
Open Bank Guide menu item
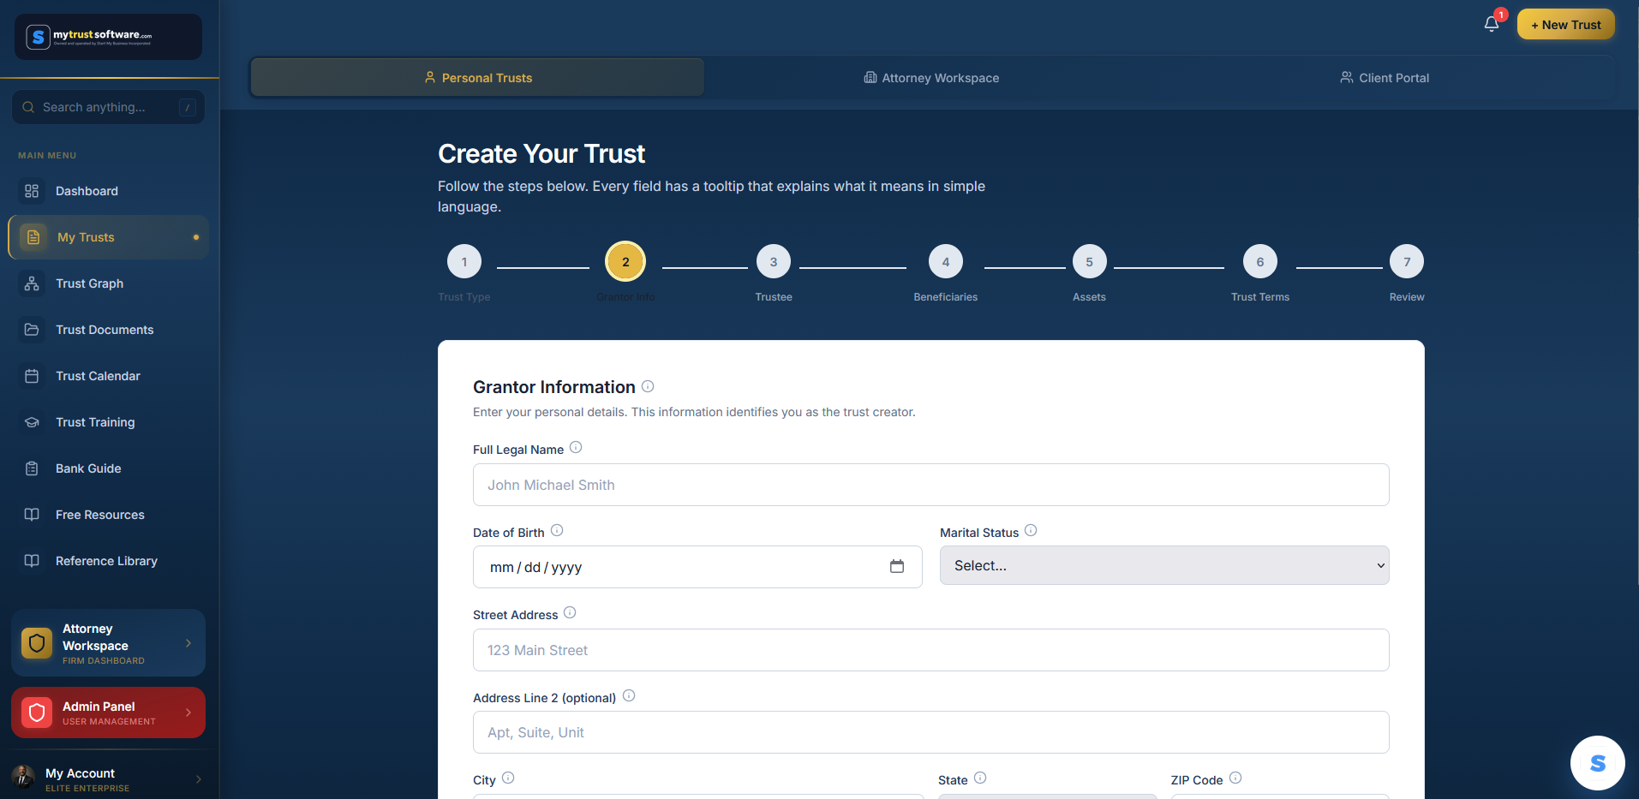pyautogui.click(x=109, y=468)
